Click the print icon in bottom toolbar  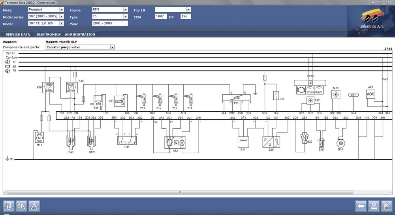374,206
